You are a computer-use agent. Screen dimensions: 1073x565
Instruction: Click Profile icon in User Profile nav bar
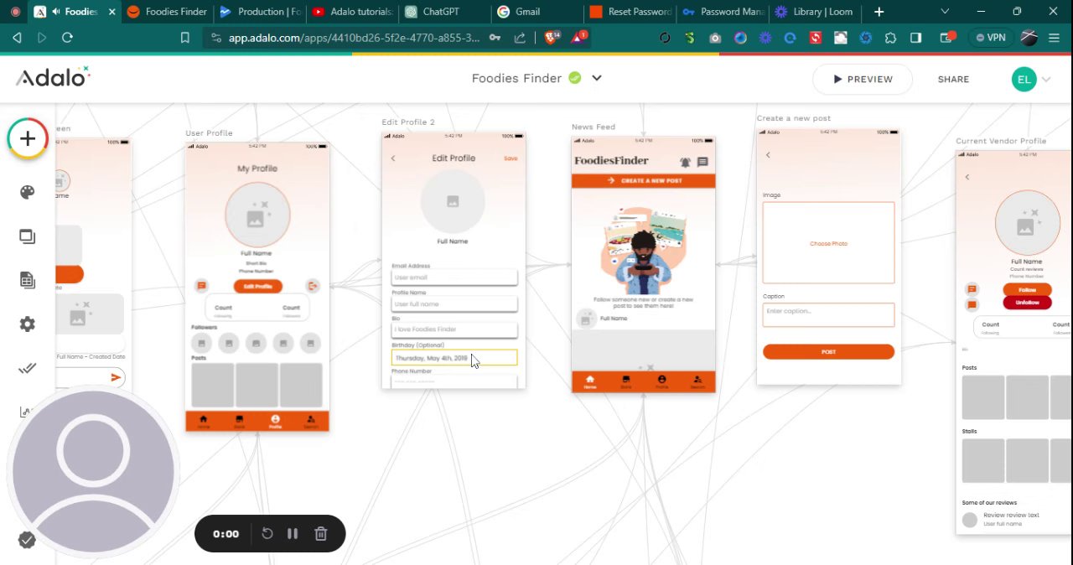coord(275,421)
